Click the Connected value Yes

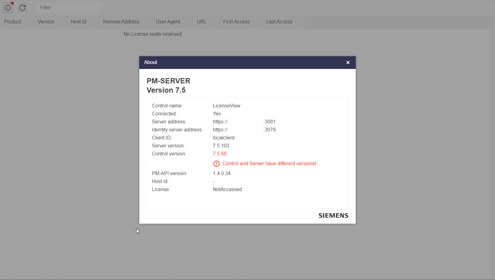217,114
